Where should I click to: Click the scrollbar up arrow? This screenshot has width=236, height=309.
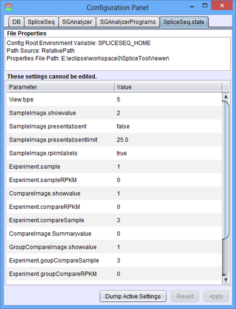(226, 97)
